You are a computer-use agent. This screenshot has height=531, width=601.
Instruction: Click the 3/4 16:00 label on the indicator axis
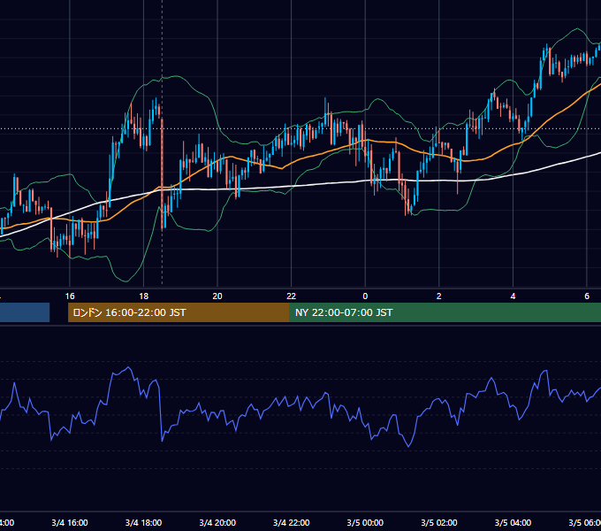(x=70, y=522)
